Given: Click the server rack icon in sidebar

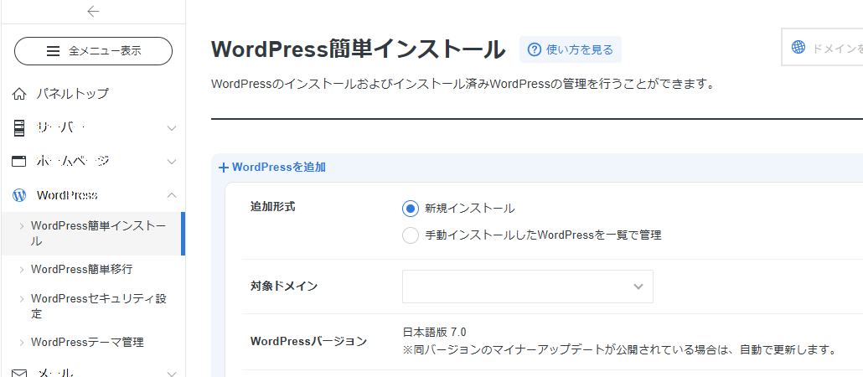Looking at the screenshot, I should [19, 128].
